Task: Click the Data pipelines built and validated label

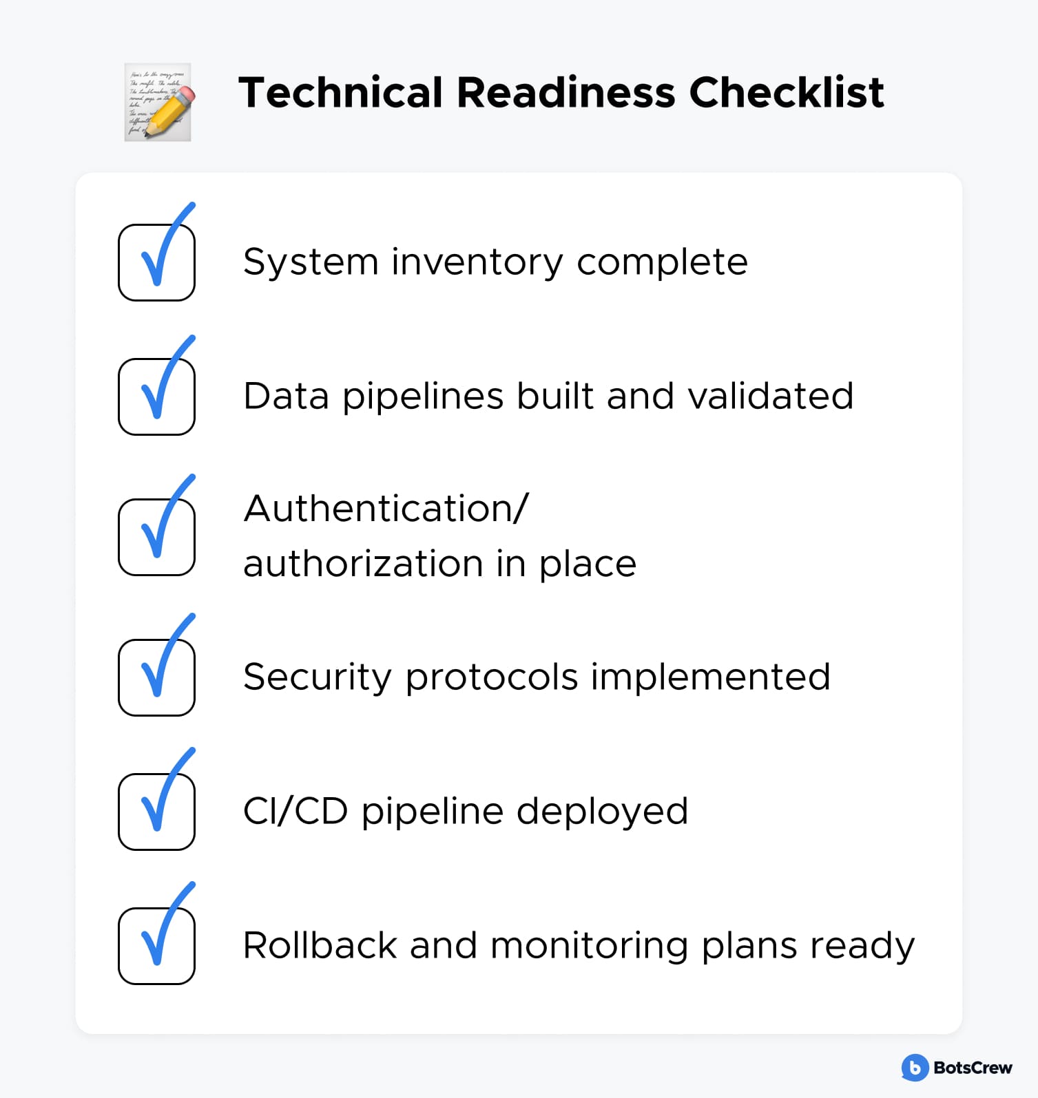Action: 548,397
